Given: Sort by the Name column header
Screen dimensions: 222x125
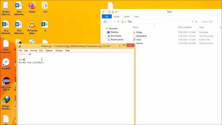Looking at the screenshot, I should [x=136, y=27].
